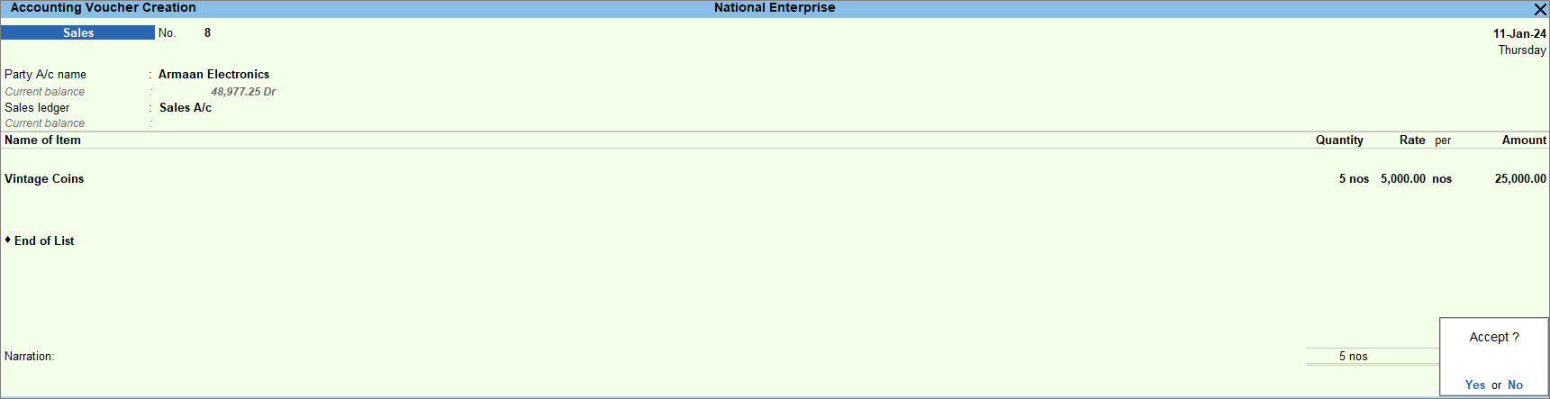This screenshot has width=1550, height=399.
Task: Click the Name of Item column header
Action: [42, 141]
